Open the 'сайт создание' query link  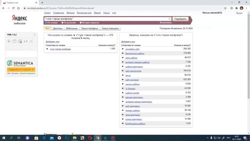click(x=132, y=80)
